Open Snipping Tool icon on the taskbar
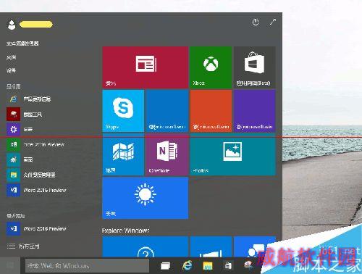This screenshot has width=362, height=274. pos(248,265)
